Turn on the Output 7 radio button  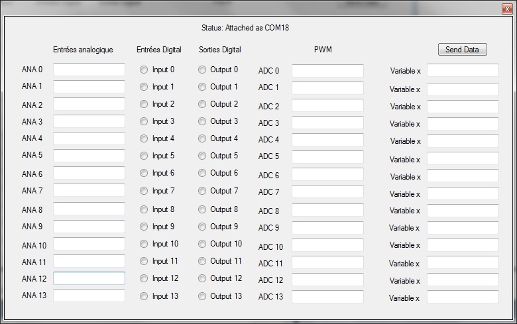coord(202,191)
